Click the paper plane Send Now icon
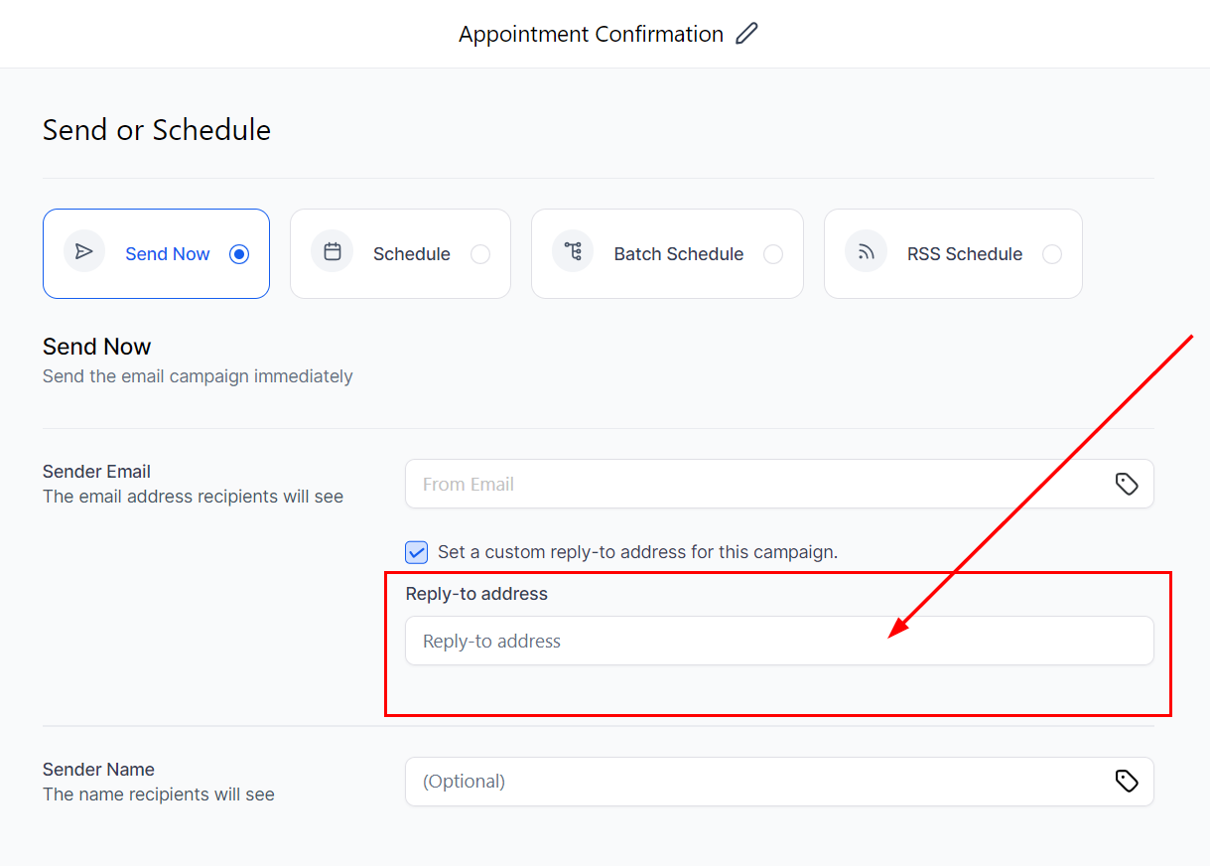Screen dimensions: 1210x866 [x=84, y=252]
